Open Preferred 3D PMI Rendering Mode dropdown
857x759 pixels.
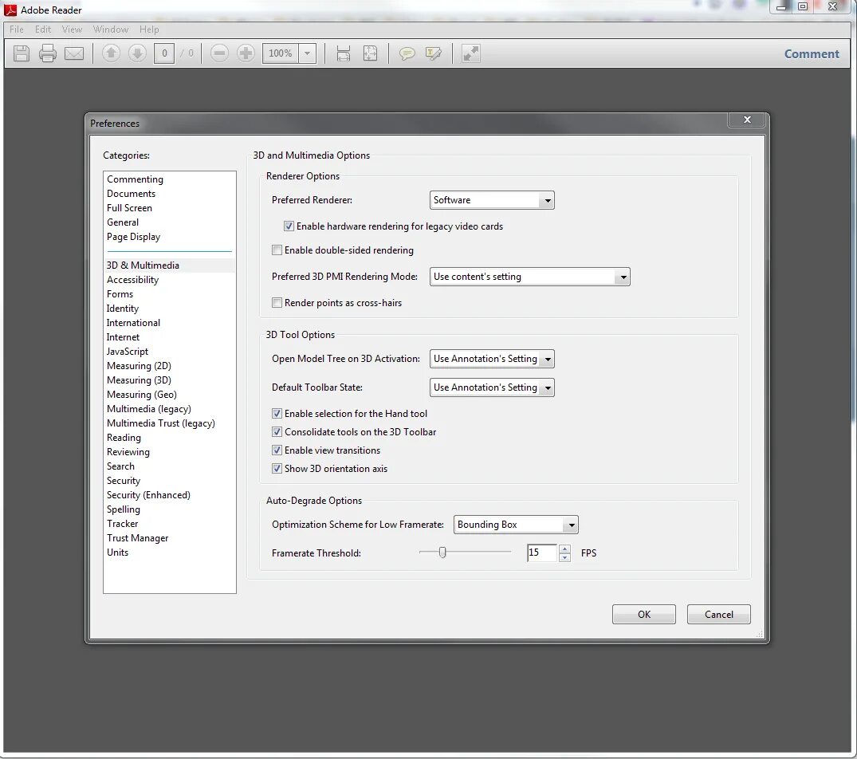point(529,277)
